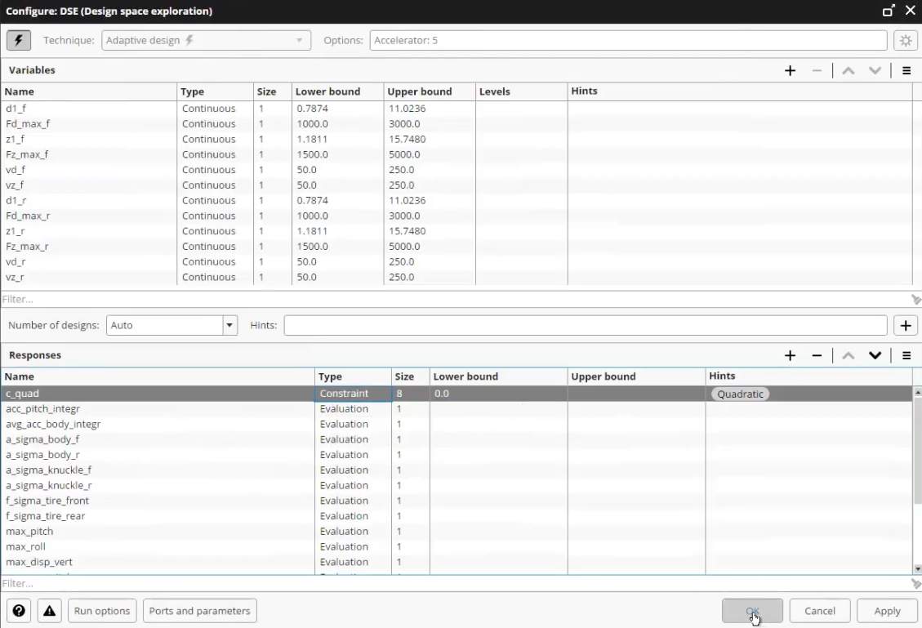Viewport: 922px width, 628px height.
Task: Confirm with the OK button
Action: [752, 610]
